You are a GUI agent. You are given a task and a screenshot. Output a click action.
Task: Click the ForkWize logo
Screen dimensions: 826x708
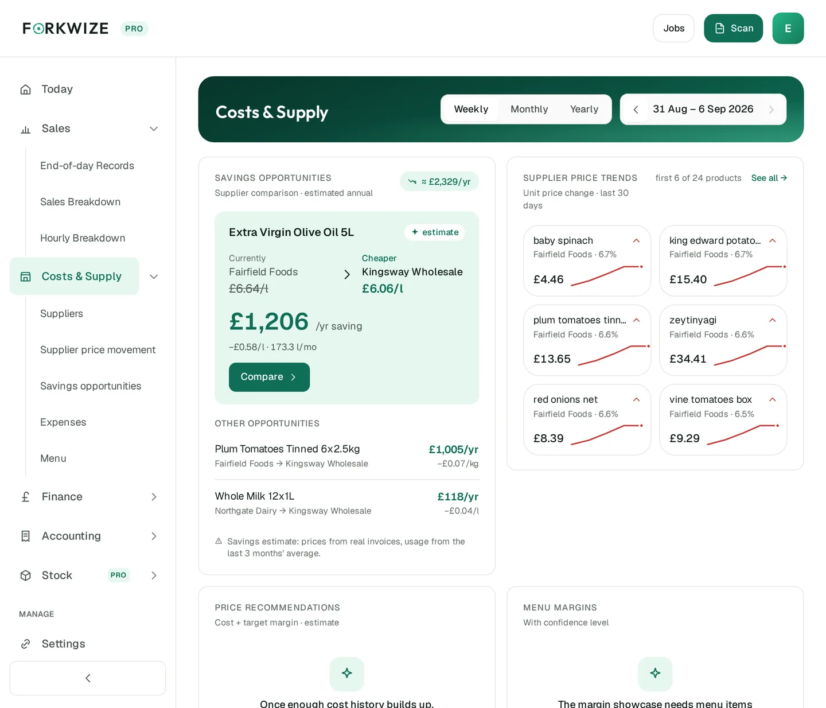point(65,29)
